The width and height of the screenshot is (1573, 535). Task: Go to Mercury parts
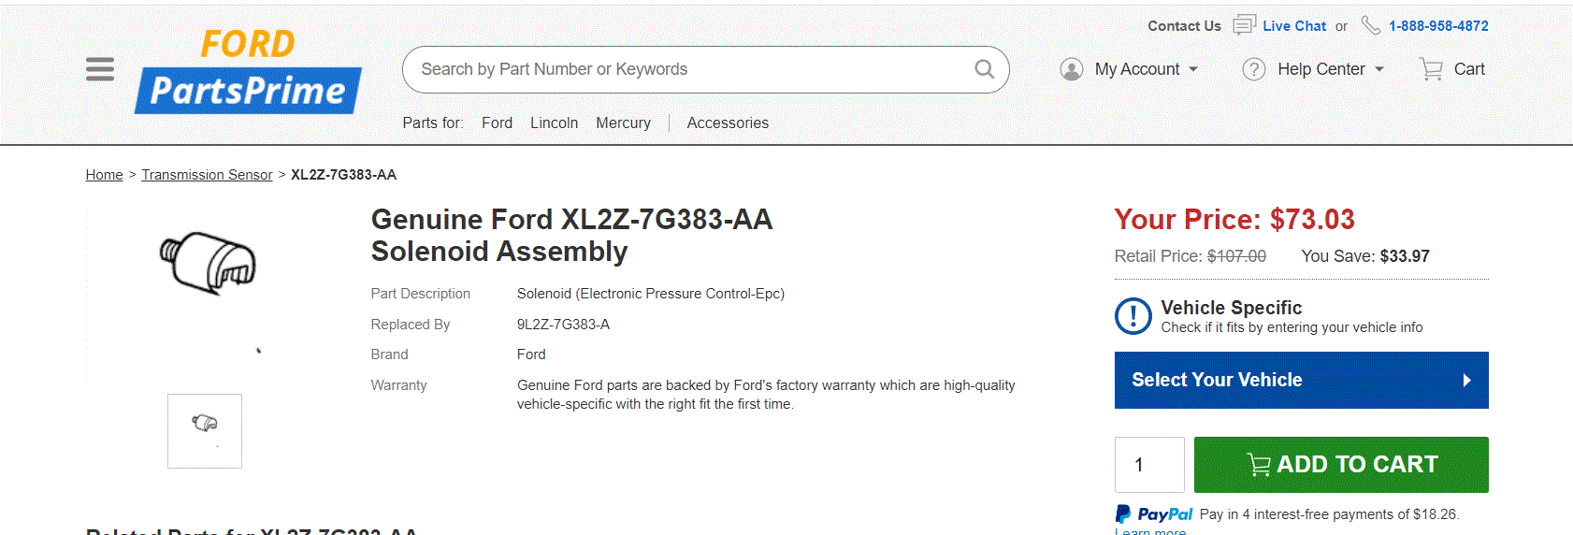[x=623, y=123]
